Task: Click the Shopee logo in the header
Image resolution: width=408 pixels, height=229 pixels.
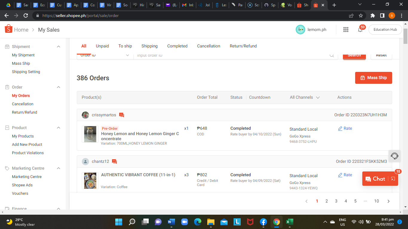Action: pyautogui.click(x=8, y=29)
